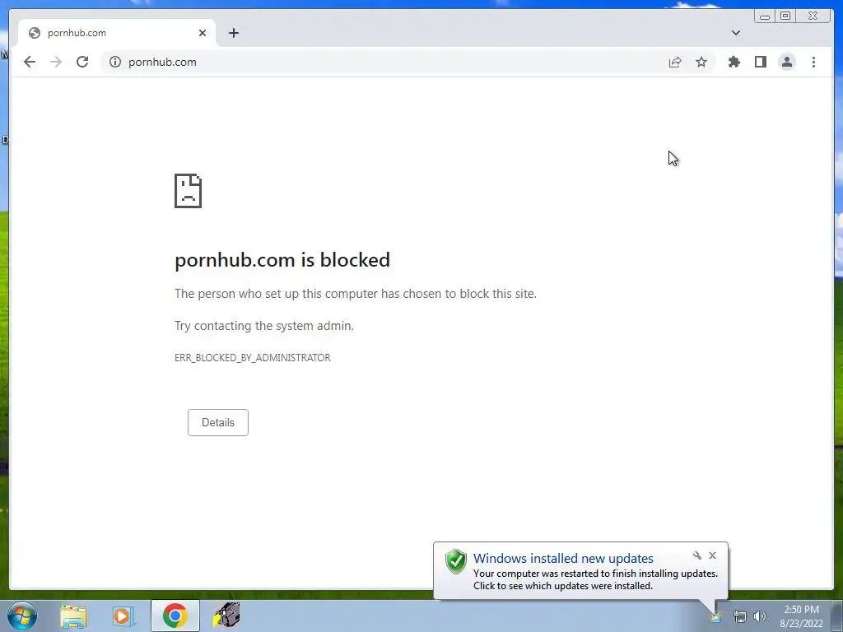Launch Windows Media Player from taskbar
The width and height of the screenshot is (843, 632).
(123, 616)
